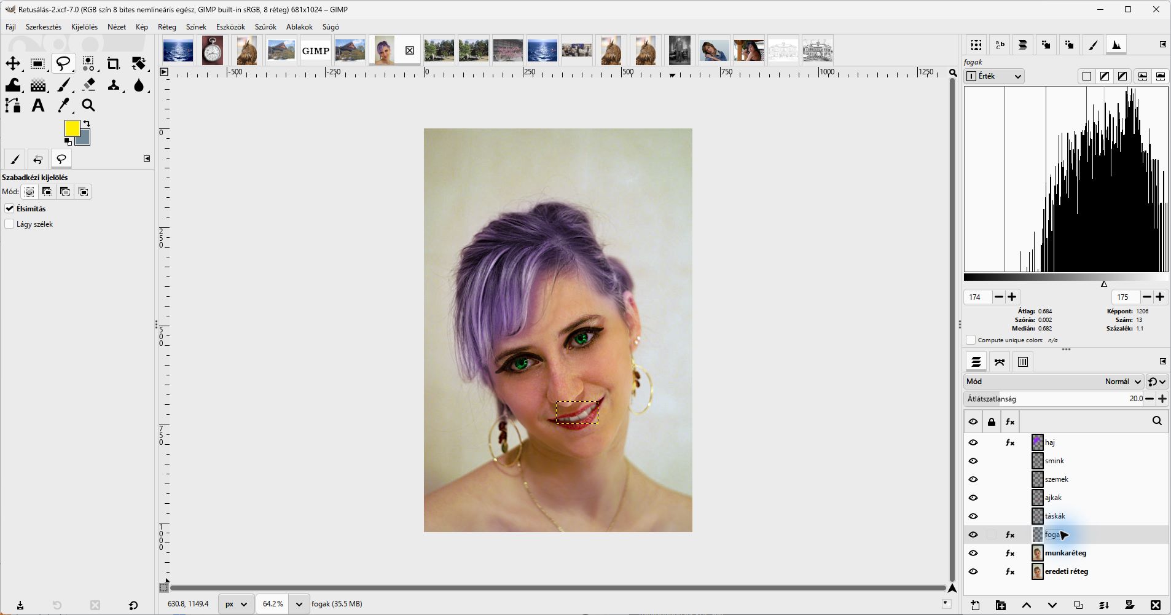Hide the haj layer
This screenshot has height=615, width=1171.
[x=973, y=442]
